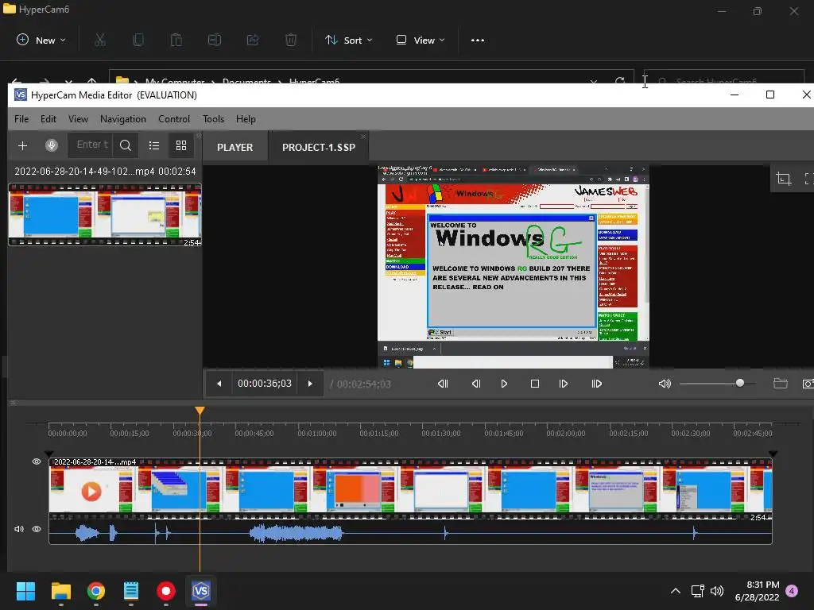Mute the player volume speaker icon
The height and width of the screenshot is (610, 814).
(x=665, y=384)
